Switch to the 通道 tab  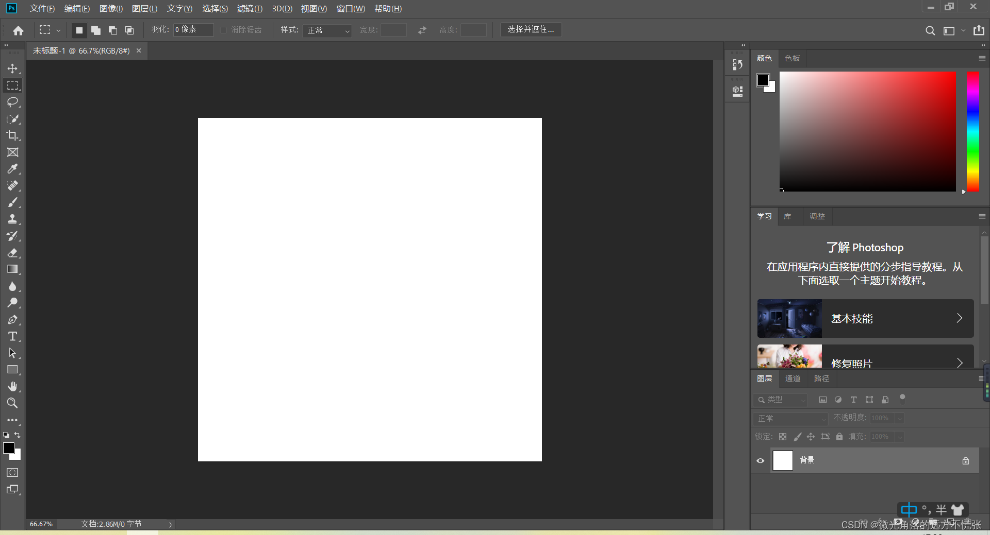pos(793,378)
